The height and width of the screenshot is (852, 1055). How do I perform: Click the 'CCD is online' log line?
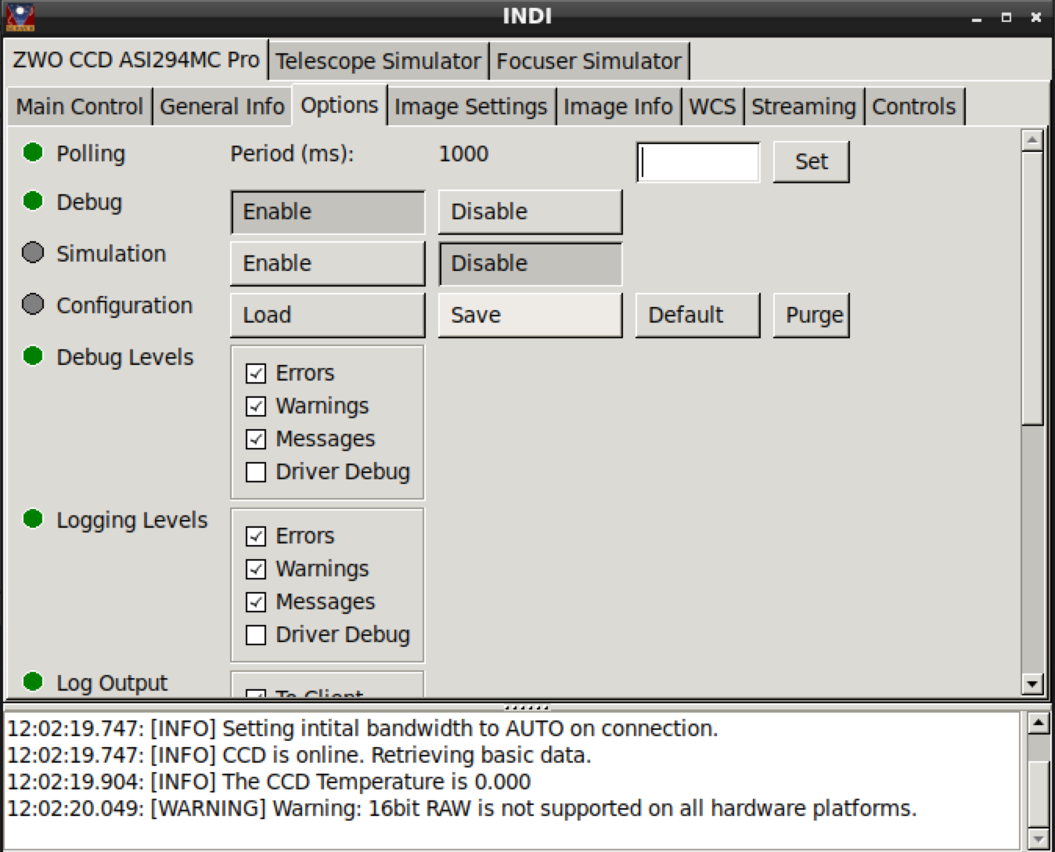pos(299,755)
